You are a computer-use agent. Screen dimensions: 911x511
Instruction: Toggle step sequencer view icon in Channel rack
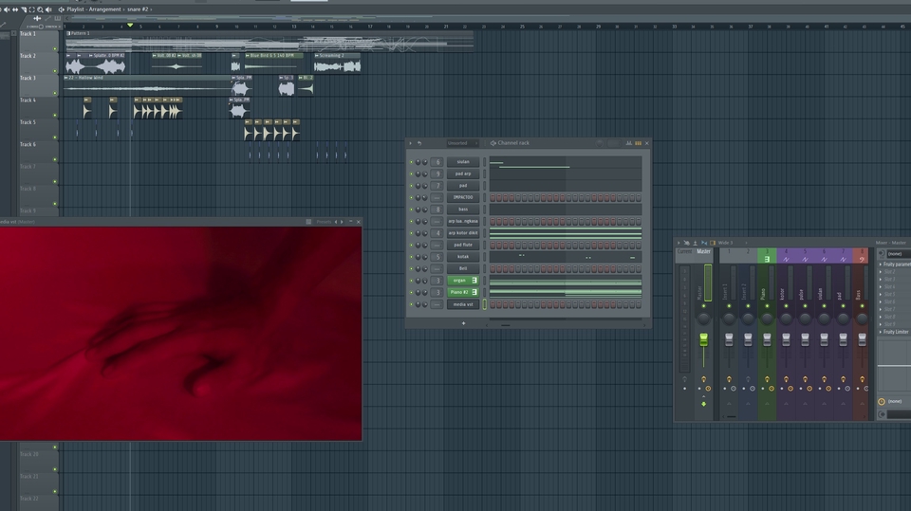[x=638, y=143]
